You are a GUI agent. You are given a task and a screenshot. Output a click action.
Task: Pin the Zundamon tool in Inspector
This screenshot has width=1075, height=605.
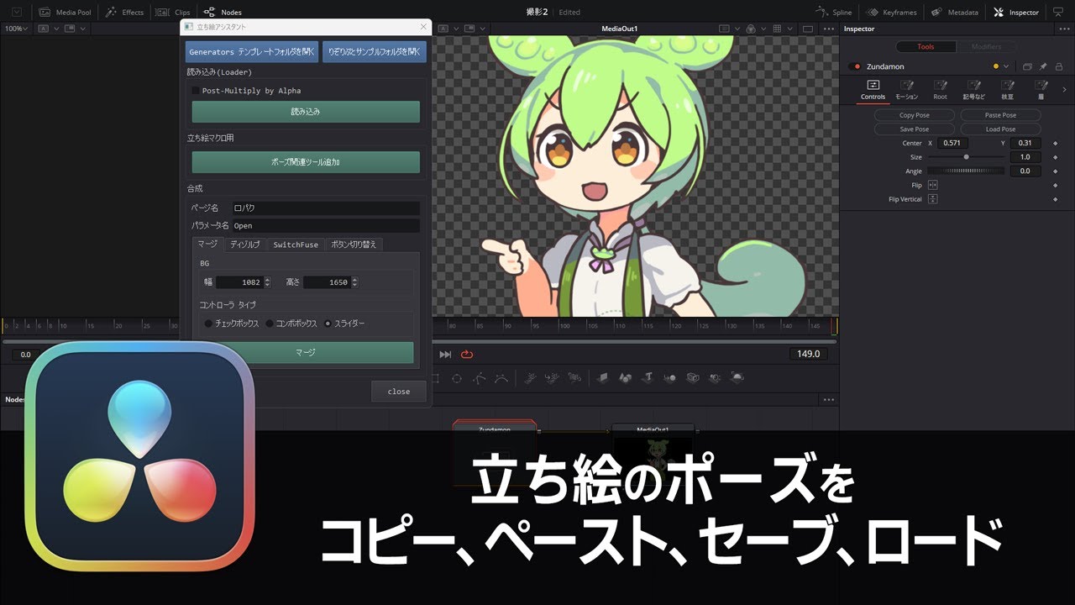pyautogui.click(x=1043, y=66)
